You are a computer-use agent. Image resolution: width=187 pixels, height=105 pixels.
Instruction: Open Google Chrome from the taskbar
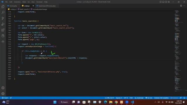point(116,102)
